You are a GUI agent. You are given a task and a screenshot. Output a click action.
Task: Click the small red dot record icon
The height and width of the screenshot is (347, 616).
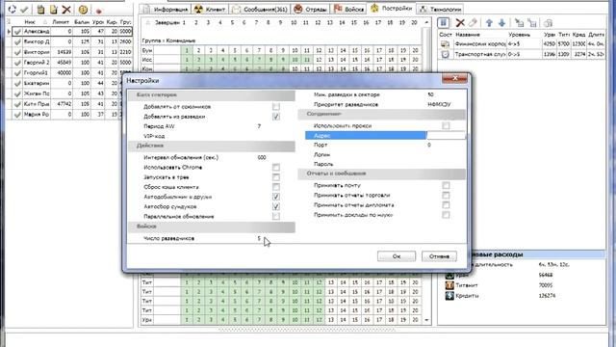point(98,11)
